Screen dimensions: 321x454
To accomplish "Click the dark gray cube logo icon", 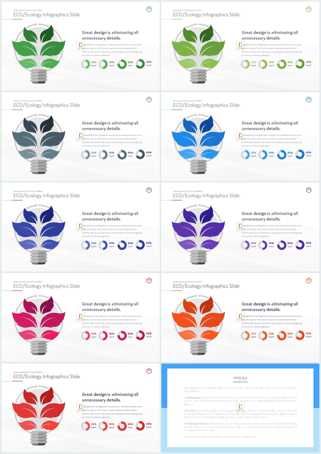I will pos(149,100).
